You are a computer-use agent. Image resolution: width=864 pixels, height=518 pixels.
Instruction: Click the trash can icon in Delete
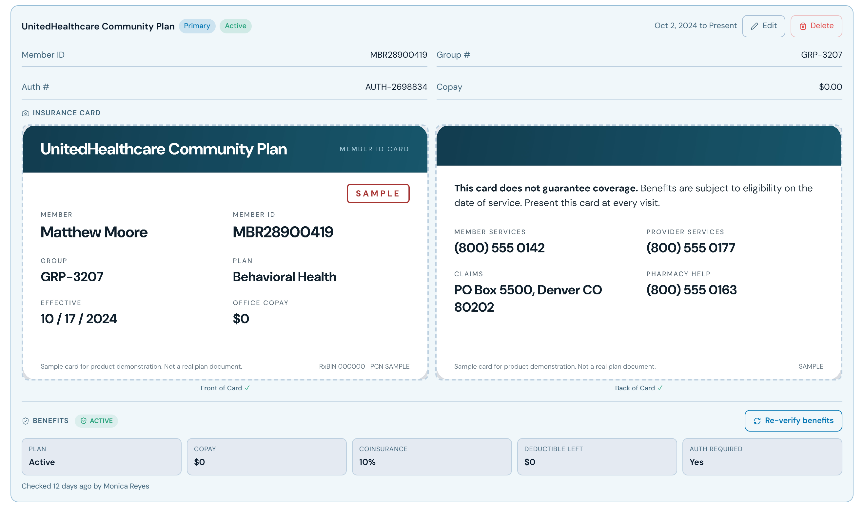(802, 26)
